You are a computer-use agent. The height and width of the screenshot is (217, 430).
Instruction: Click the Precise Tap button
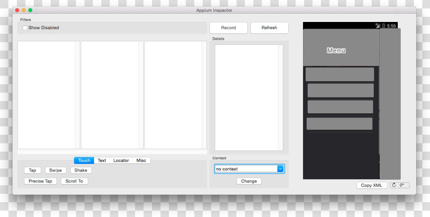click(x=40, y=181)
